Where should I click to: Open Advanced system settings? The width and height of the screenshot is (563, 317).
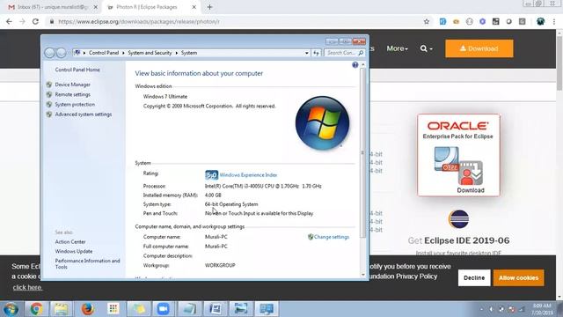(x=84, y=114)
